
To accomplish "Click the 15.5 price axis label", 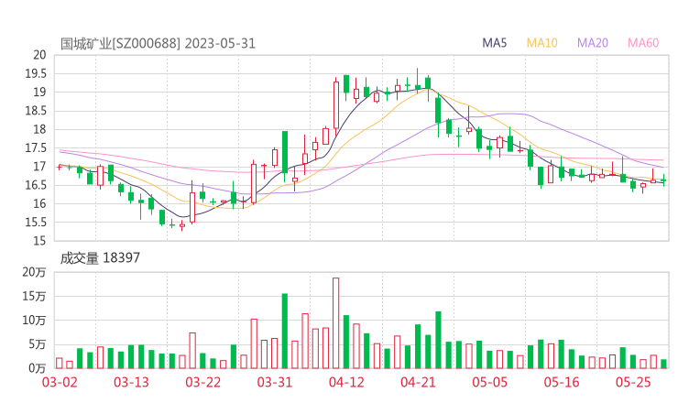I will tap(36, 223).
